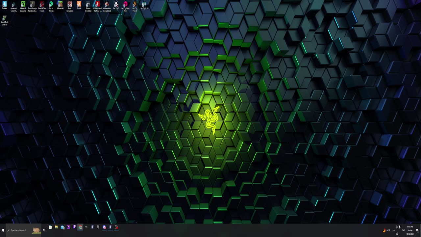Open the clock and calendar flyout
This screenshot has height=237, width=421.
(x=410, y=230)
